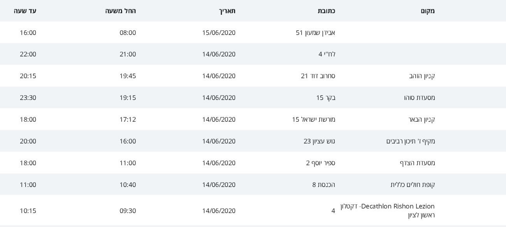This screenshot has width=506, height=227.
Task: Click the 15/06/2020 date cell
Action: [x=219, y=33]
